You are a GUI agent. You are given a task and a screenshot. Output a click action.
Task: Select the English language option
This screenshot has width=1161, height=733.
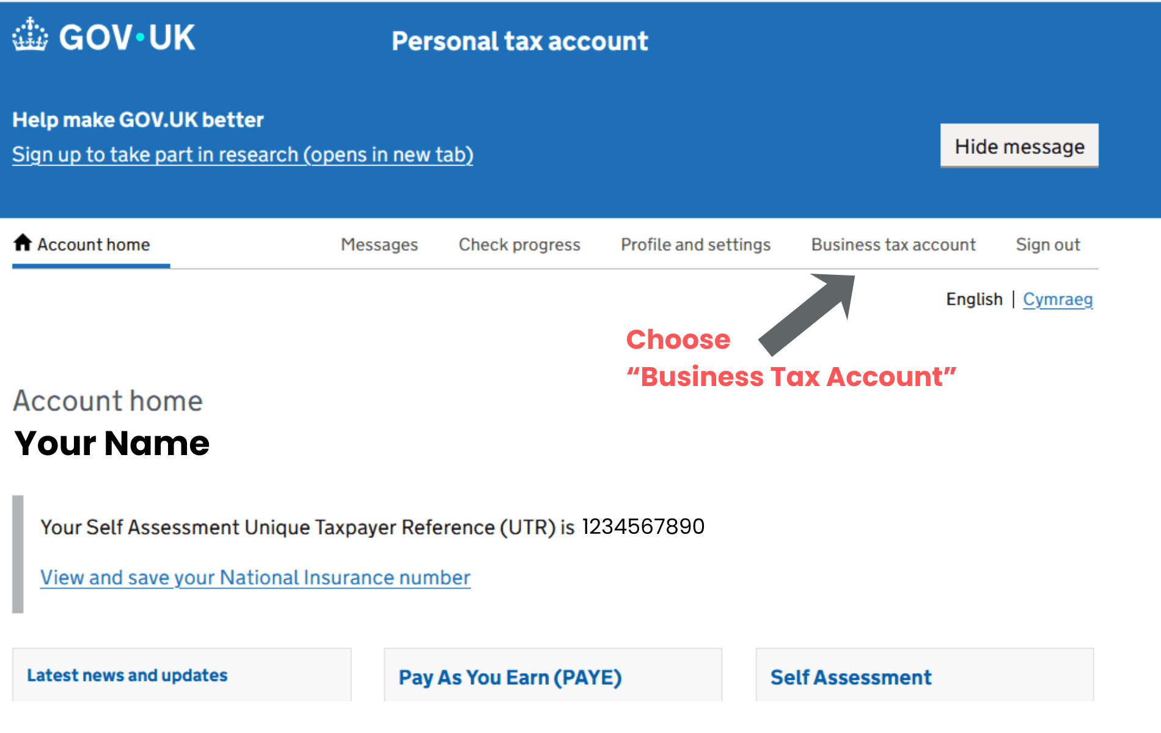click(x=974, y=299)
